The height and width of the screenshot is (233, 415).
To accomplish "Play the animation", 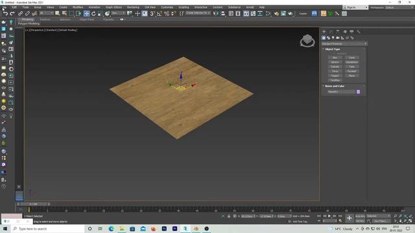I will click(329, 216).
